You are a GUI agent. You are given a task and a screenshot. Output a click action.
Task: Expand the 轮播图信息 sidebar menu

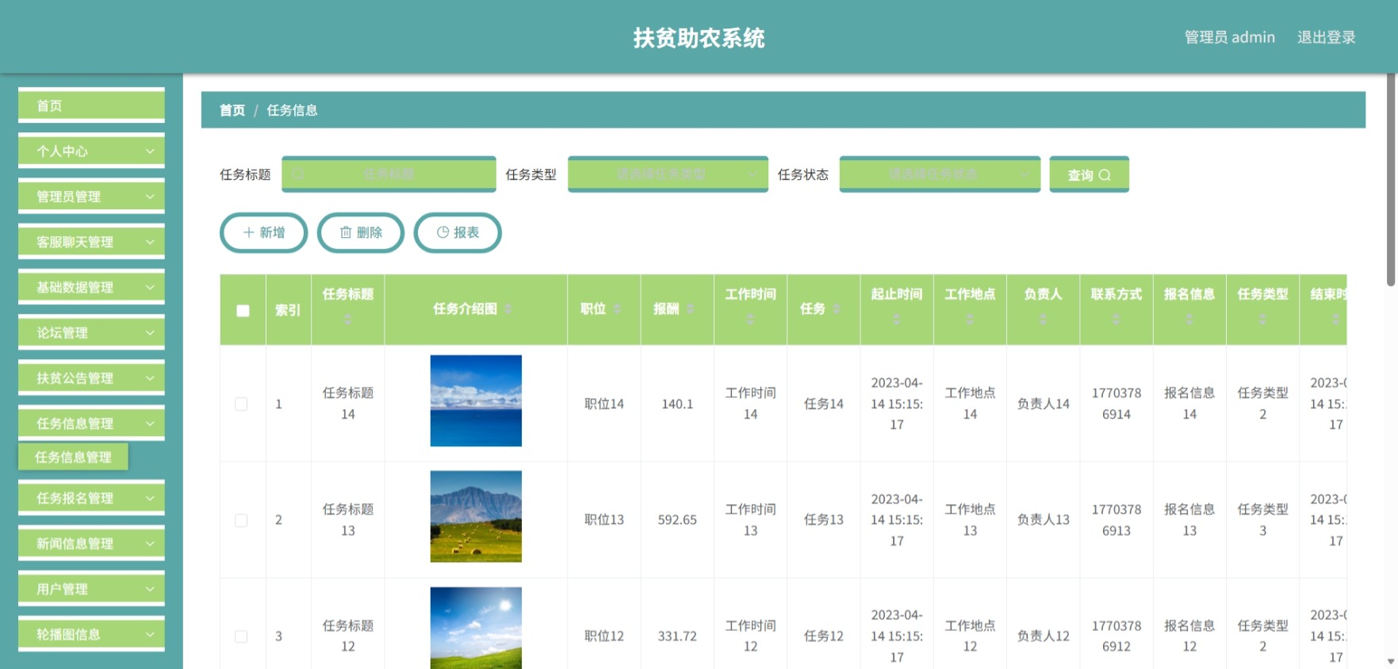click(91, 634)
